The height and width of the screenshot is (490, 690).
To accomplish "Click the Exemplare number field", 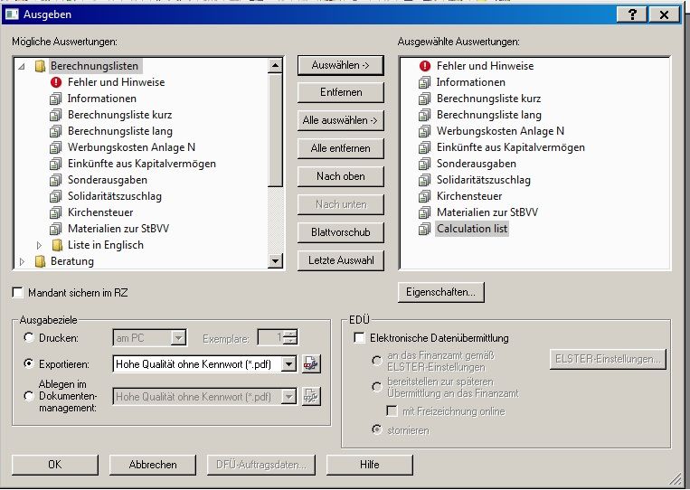I will pos(270,337).
